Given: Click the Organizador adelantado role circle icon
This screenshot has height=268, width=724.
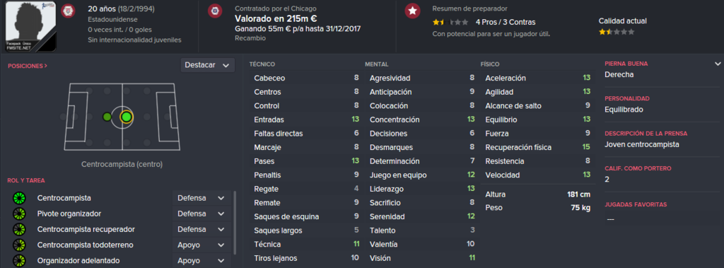Looking at the screenshot, I should pyautogui.click(x=18, y=261).
